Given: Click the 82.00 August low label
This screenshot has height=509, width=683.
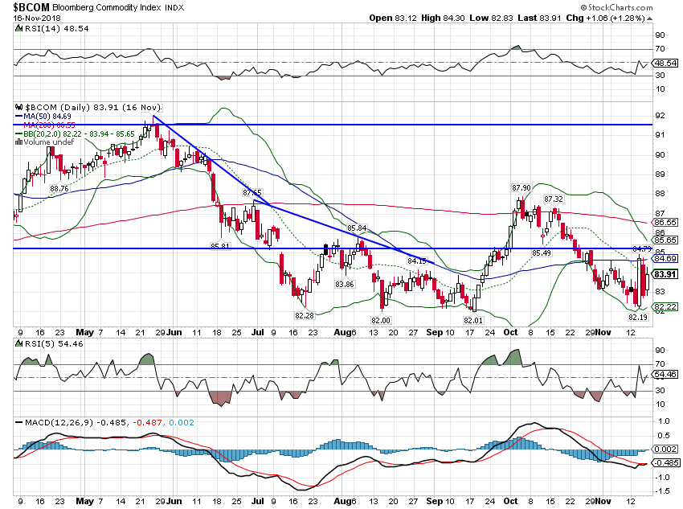Looking at the screenshot, I should (381, 320).
